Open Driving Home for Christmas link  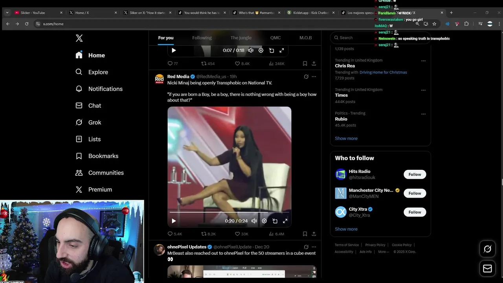pos(383,72)
